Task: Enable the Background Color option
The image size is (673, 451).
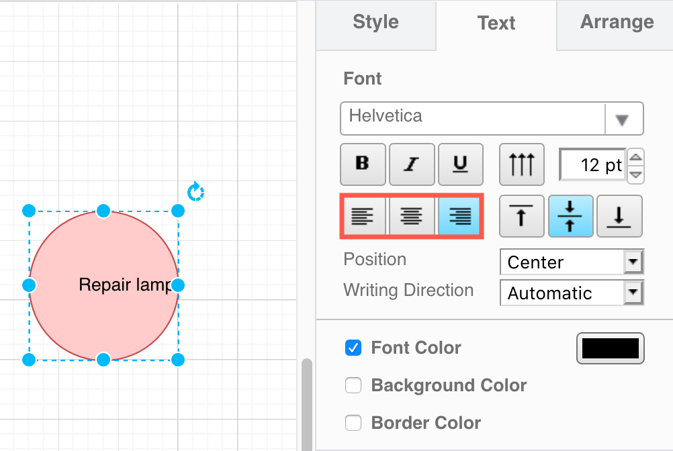Action: point(353,385)
